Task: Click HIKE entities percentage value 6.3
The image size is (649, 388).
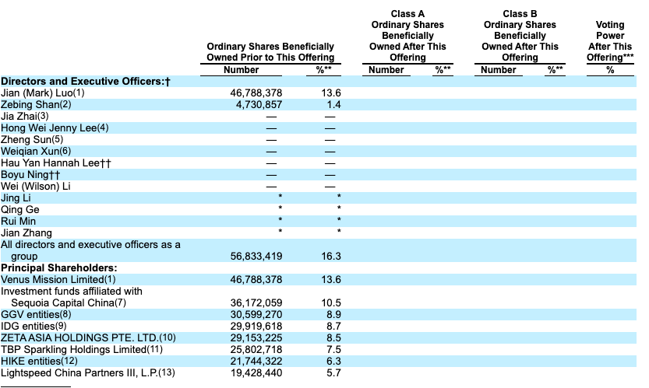Action: [332, 361]
